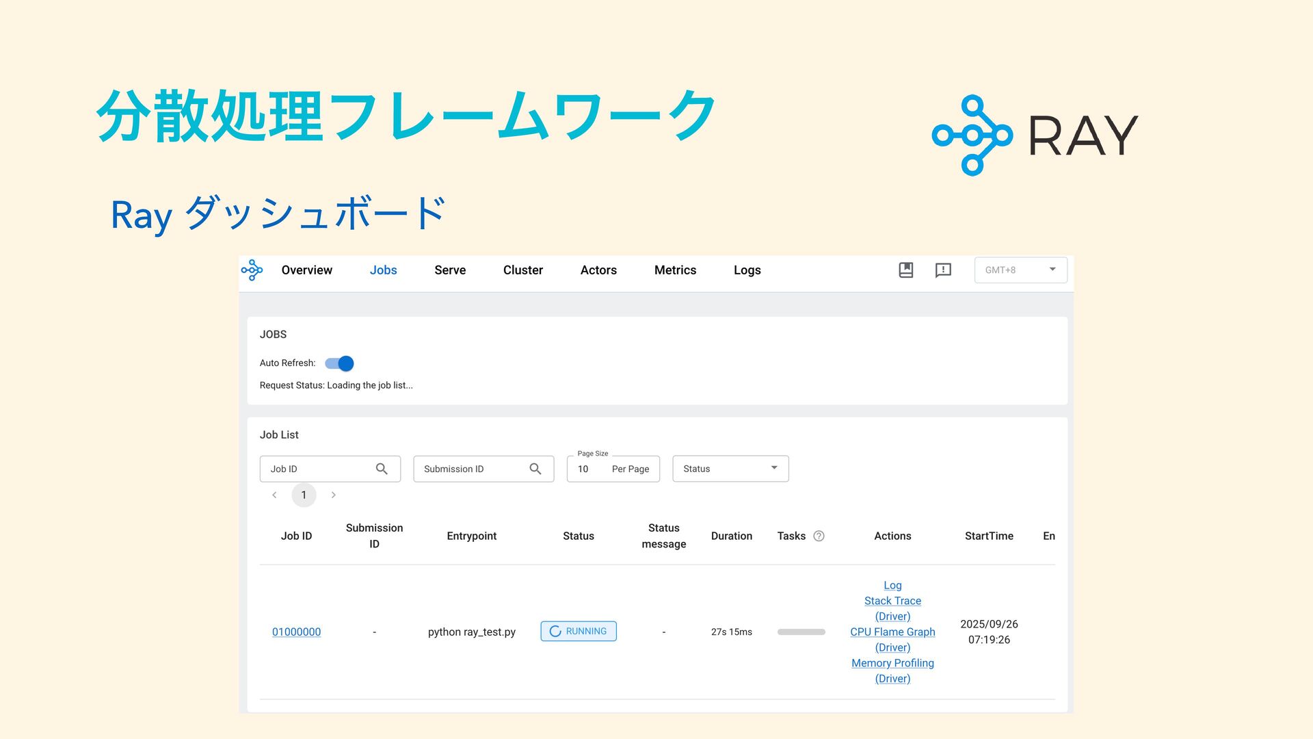Open the GMT+8 timezone dropdown
Image resolution: width=1313 pixels, height=739 pixels.
tap(1020, 270)
